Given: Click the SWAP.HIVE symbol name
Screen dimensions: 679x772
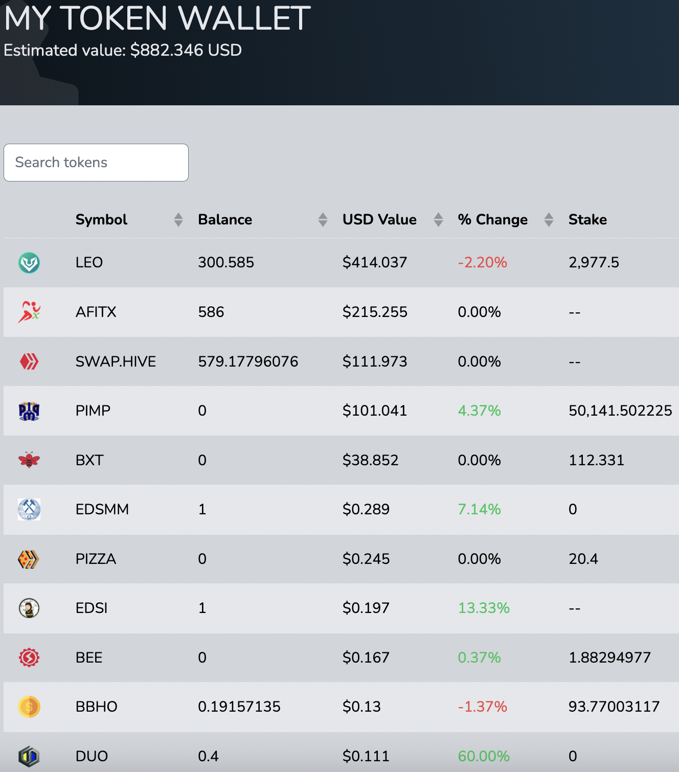Looking at the screenshot, I should [116, 361].
